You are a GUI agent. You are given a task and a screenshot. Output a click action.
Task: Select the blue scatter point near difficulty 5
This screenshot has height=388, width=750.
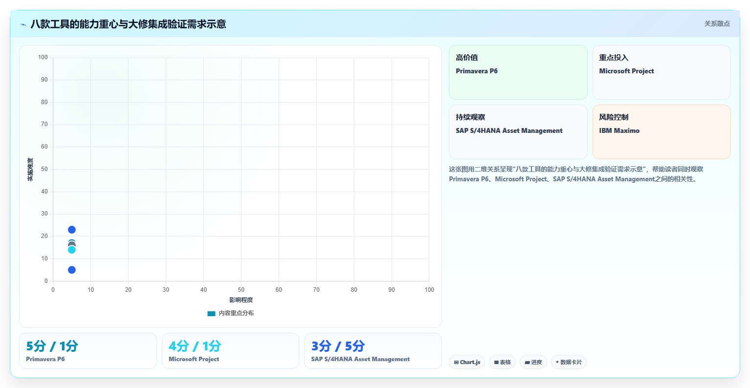pyautogui.click(x=72, y=270)
